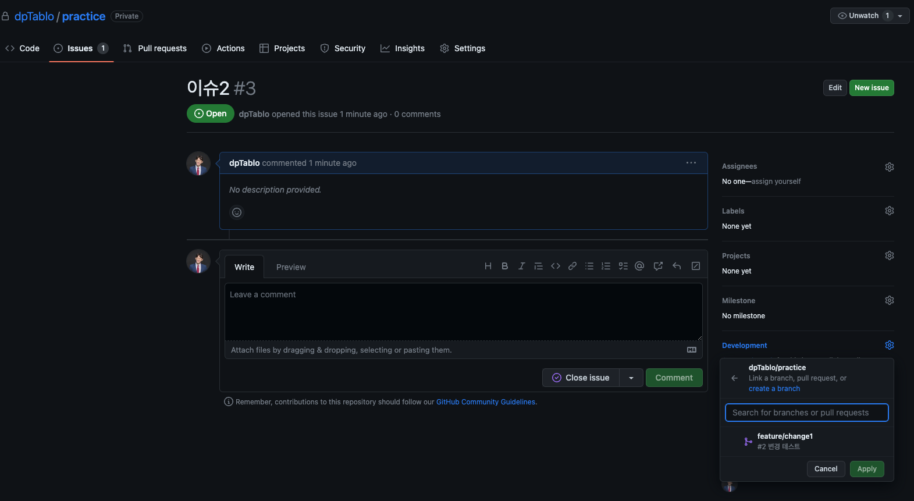Click Markdown supported icon below comment box
The image size is (914, 501).
pos(692,350)
